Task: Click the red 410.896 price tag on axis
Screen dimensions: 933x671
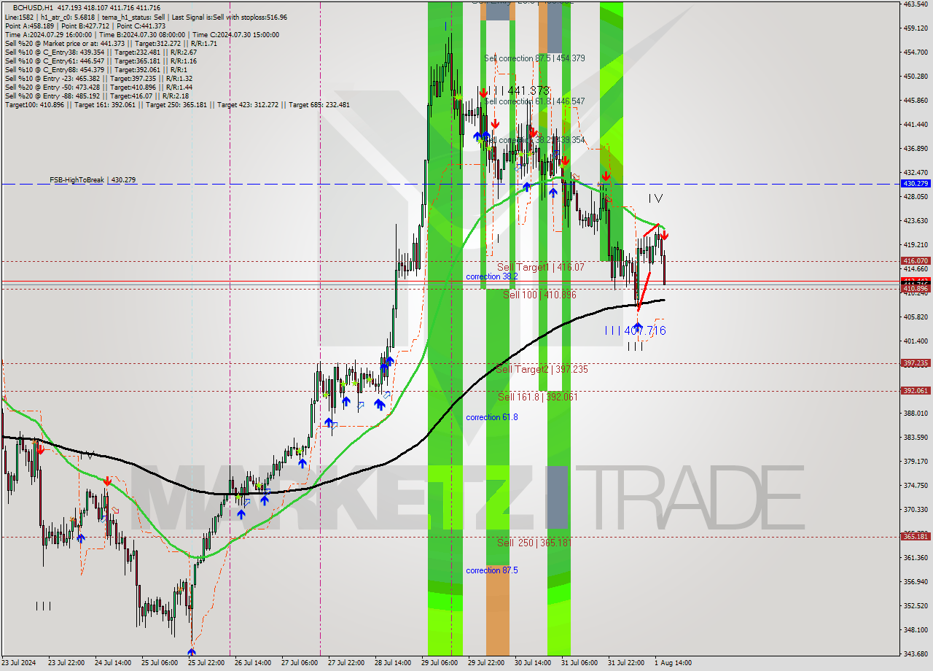Action: click(916, 289)
